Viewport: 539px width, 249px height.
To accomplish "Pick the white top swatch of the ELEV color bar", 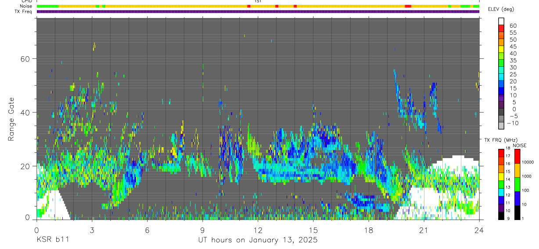I will 501,22.
